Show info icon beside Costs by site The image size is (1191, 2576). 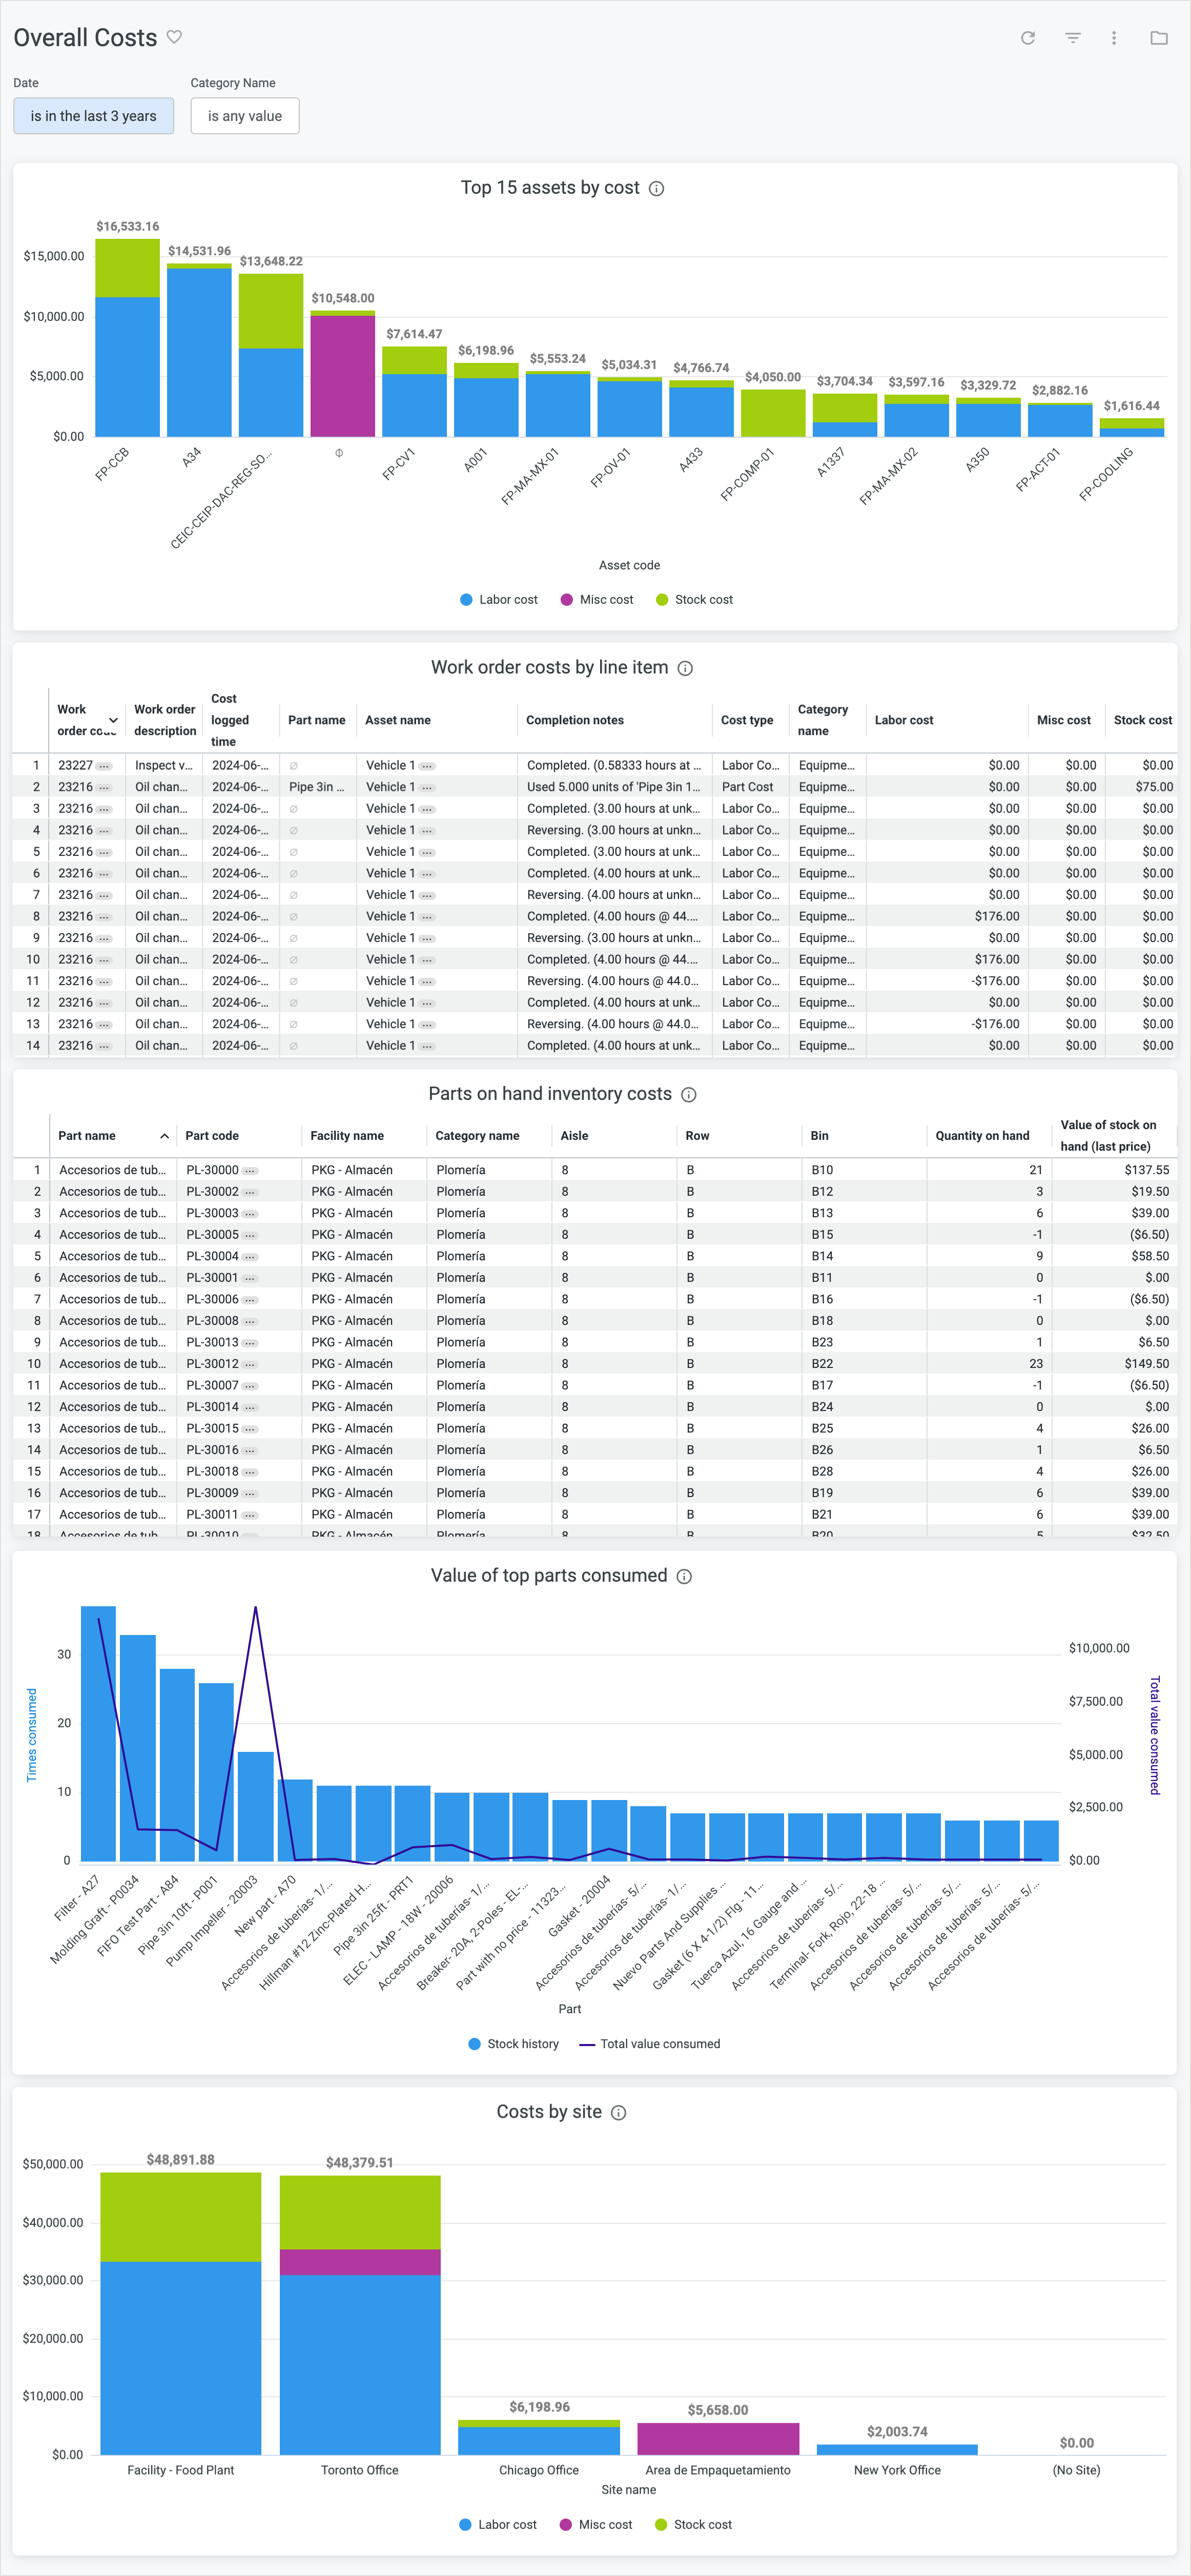619,2113
